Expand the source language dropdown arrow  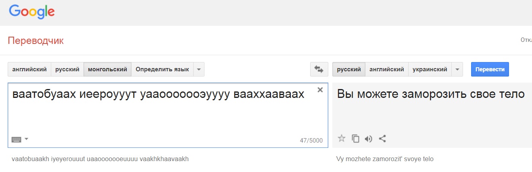[199, 69]
